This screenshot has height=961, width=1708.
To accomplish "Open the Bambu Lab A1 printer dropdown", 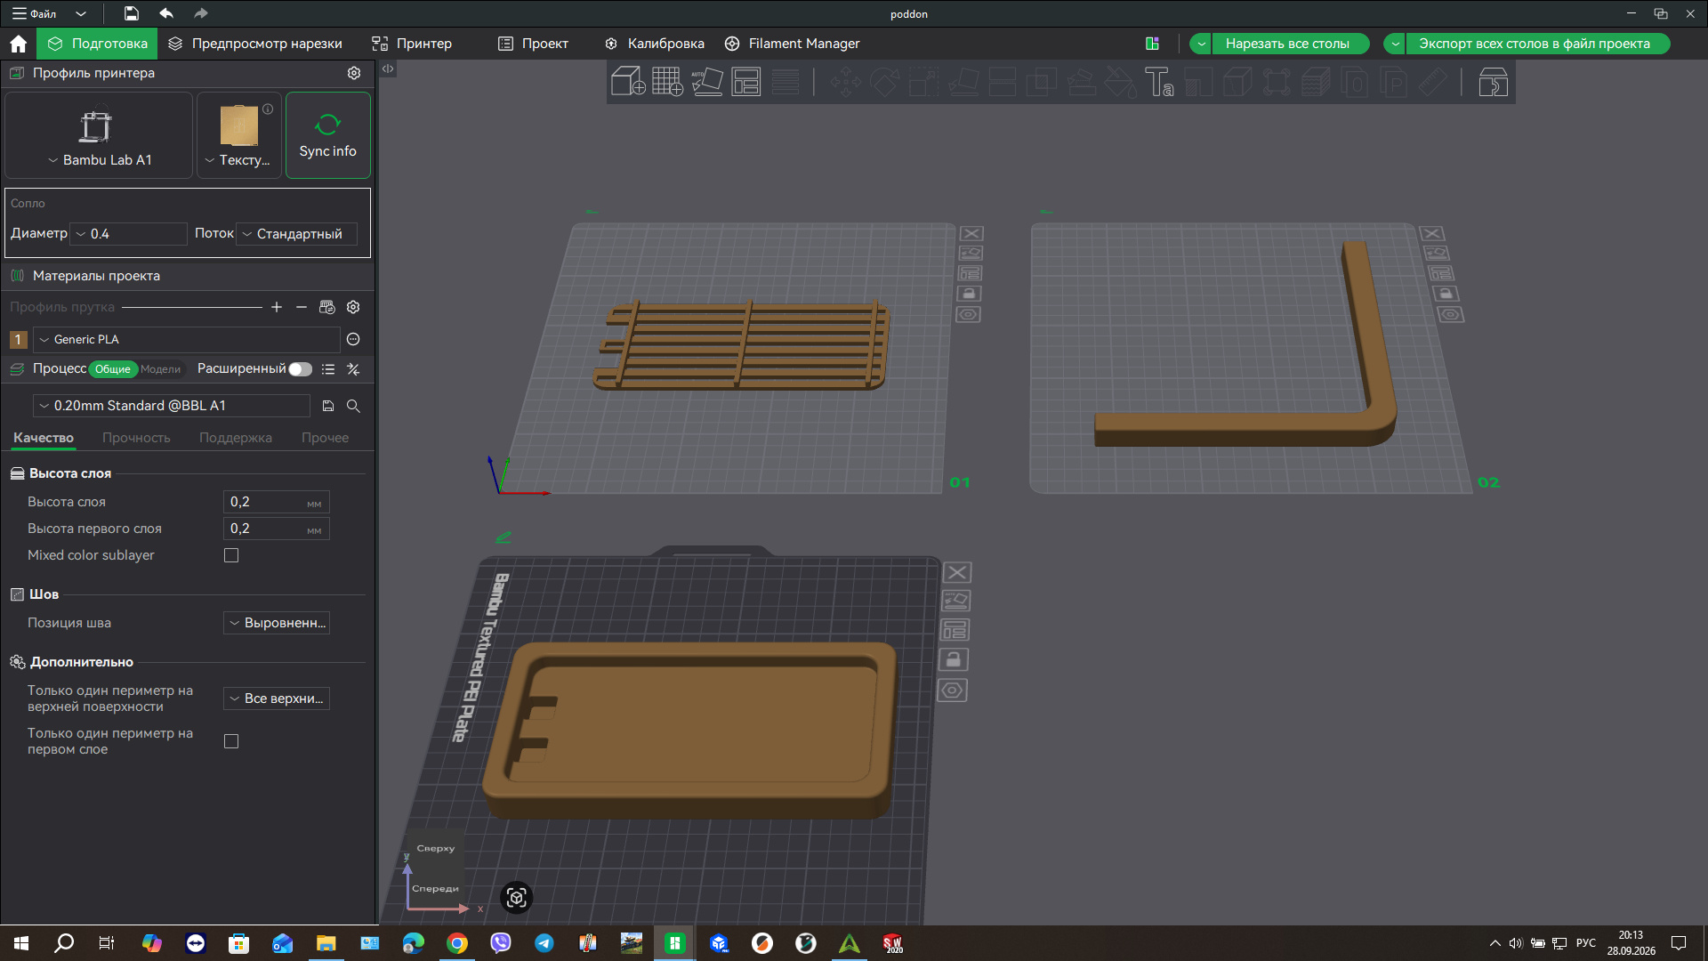I will tap(99, 135).
